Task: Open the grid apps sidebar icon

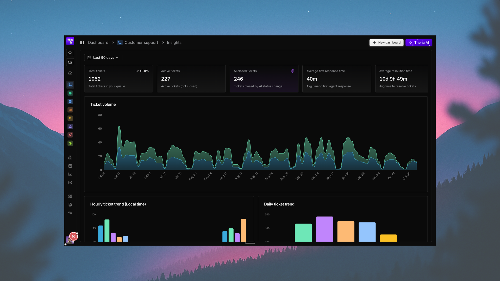Action: coord(70,196)
